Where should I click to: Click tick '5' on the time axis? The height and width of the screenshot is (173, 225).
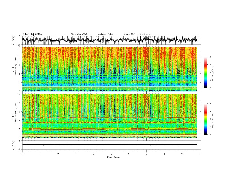pos(111,154)
